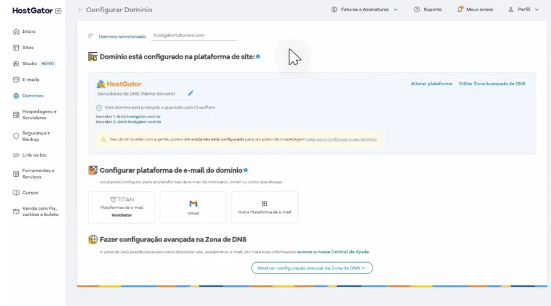Screen dimensions: 551x306
Task: Select Outra Plataforma de e-mail option
Action: tap(265, 207)
